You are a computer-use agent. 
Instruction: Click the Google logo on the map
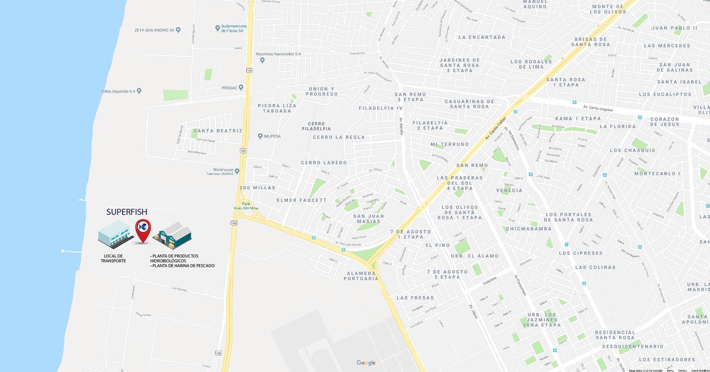[x=366, y=363]
